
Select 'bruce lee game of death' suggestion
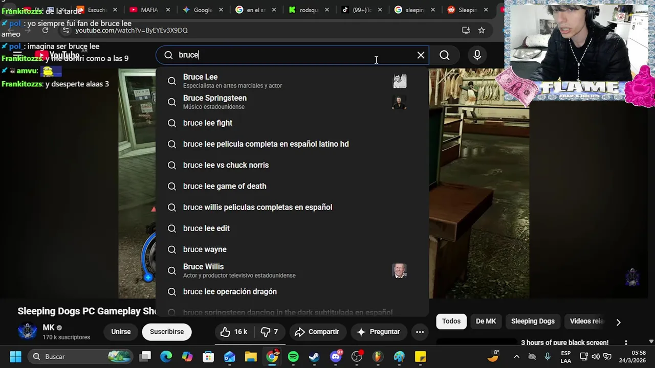(x=292, y=186)
